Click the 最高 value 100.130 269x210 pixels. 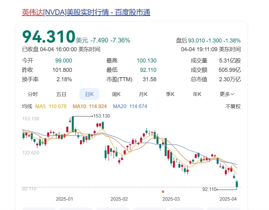pyautogui.click(x=147, y=61)
